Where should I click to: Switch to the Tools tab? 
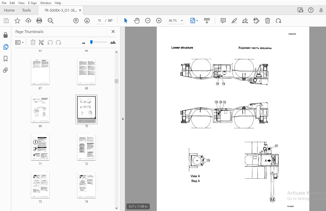26,10
